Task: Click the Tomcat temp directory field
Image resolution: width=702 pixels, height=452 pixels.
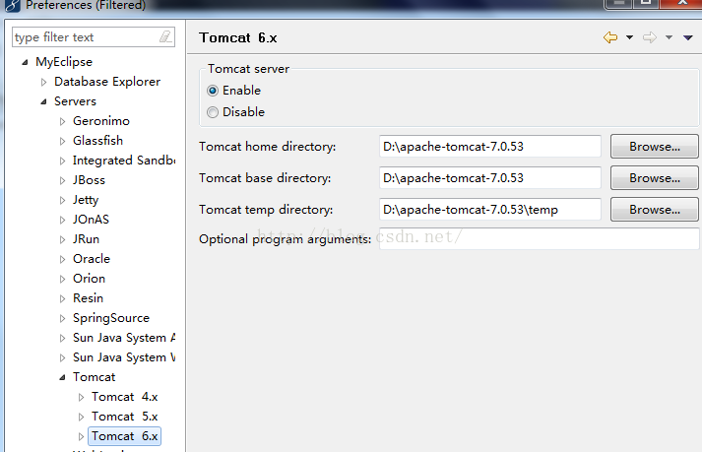Action: pos(489,209)
